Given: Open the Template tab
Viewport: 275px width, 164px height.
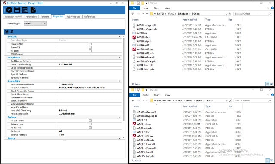Looking at the screenshot, I should pyautogui.click(x=45, y=17).
